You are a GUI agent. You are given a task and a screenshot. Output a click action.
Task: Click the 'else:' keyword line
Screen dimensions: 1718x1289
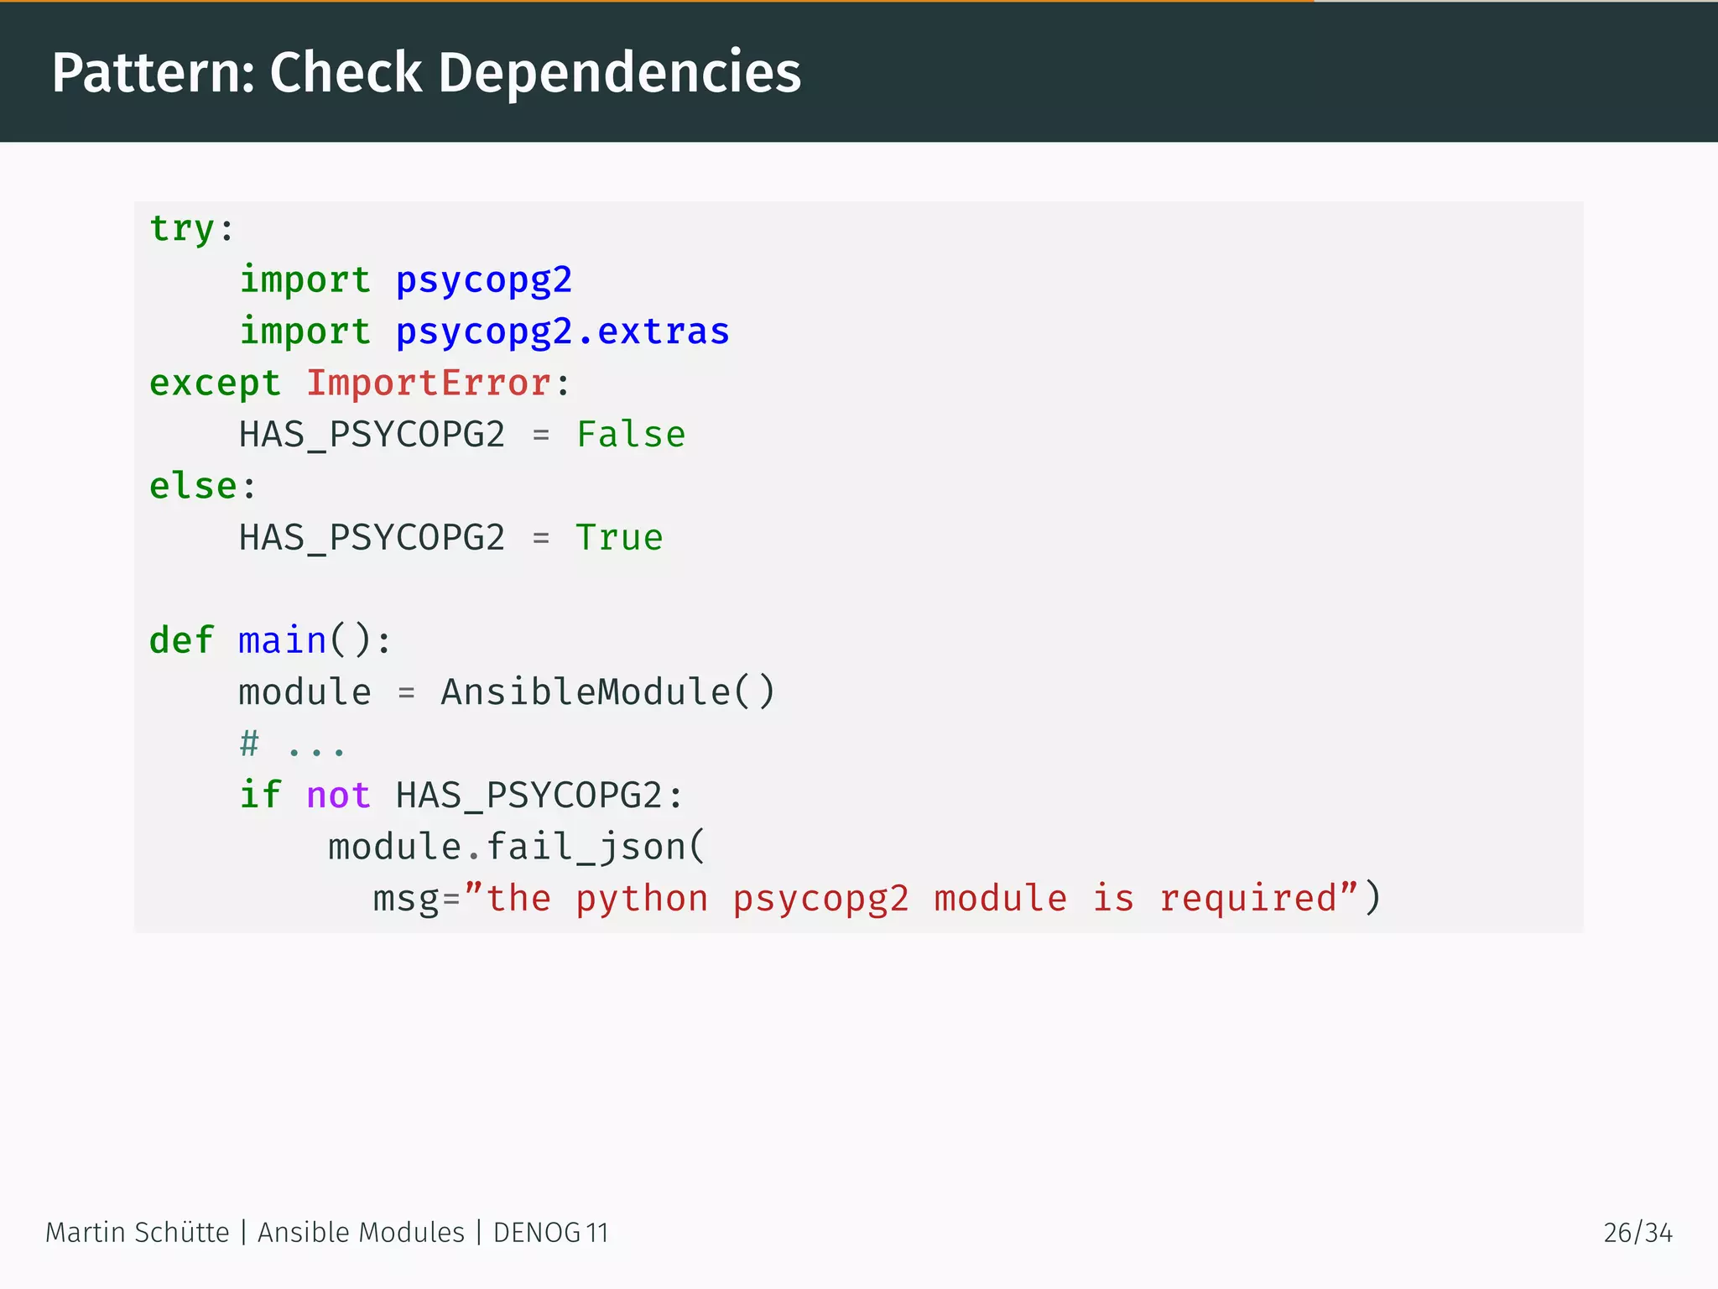[x=203, y=487]
